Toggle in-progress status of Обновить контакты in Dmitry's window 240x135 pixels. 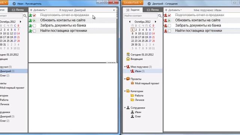(169, 21)
